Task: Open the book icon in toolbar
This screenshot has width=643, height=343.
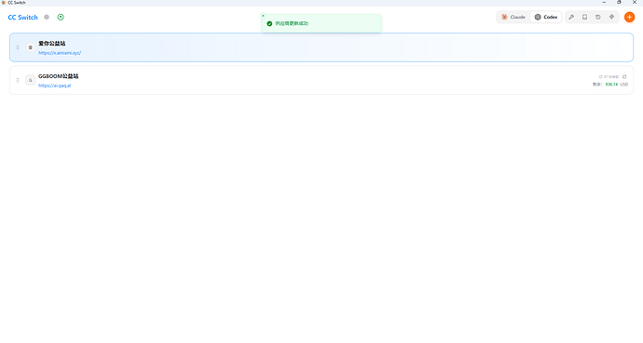Action: pos(585,17)
